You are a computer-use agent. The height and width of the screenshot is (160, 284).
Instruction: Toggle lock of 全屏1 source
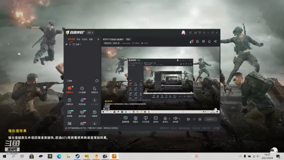[x=70, y=44]
